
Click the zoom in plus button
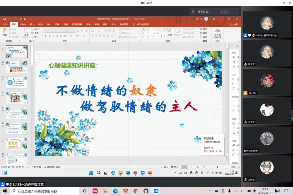[229, 167]
